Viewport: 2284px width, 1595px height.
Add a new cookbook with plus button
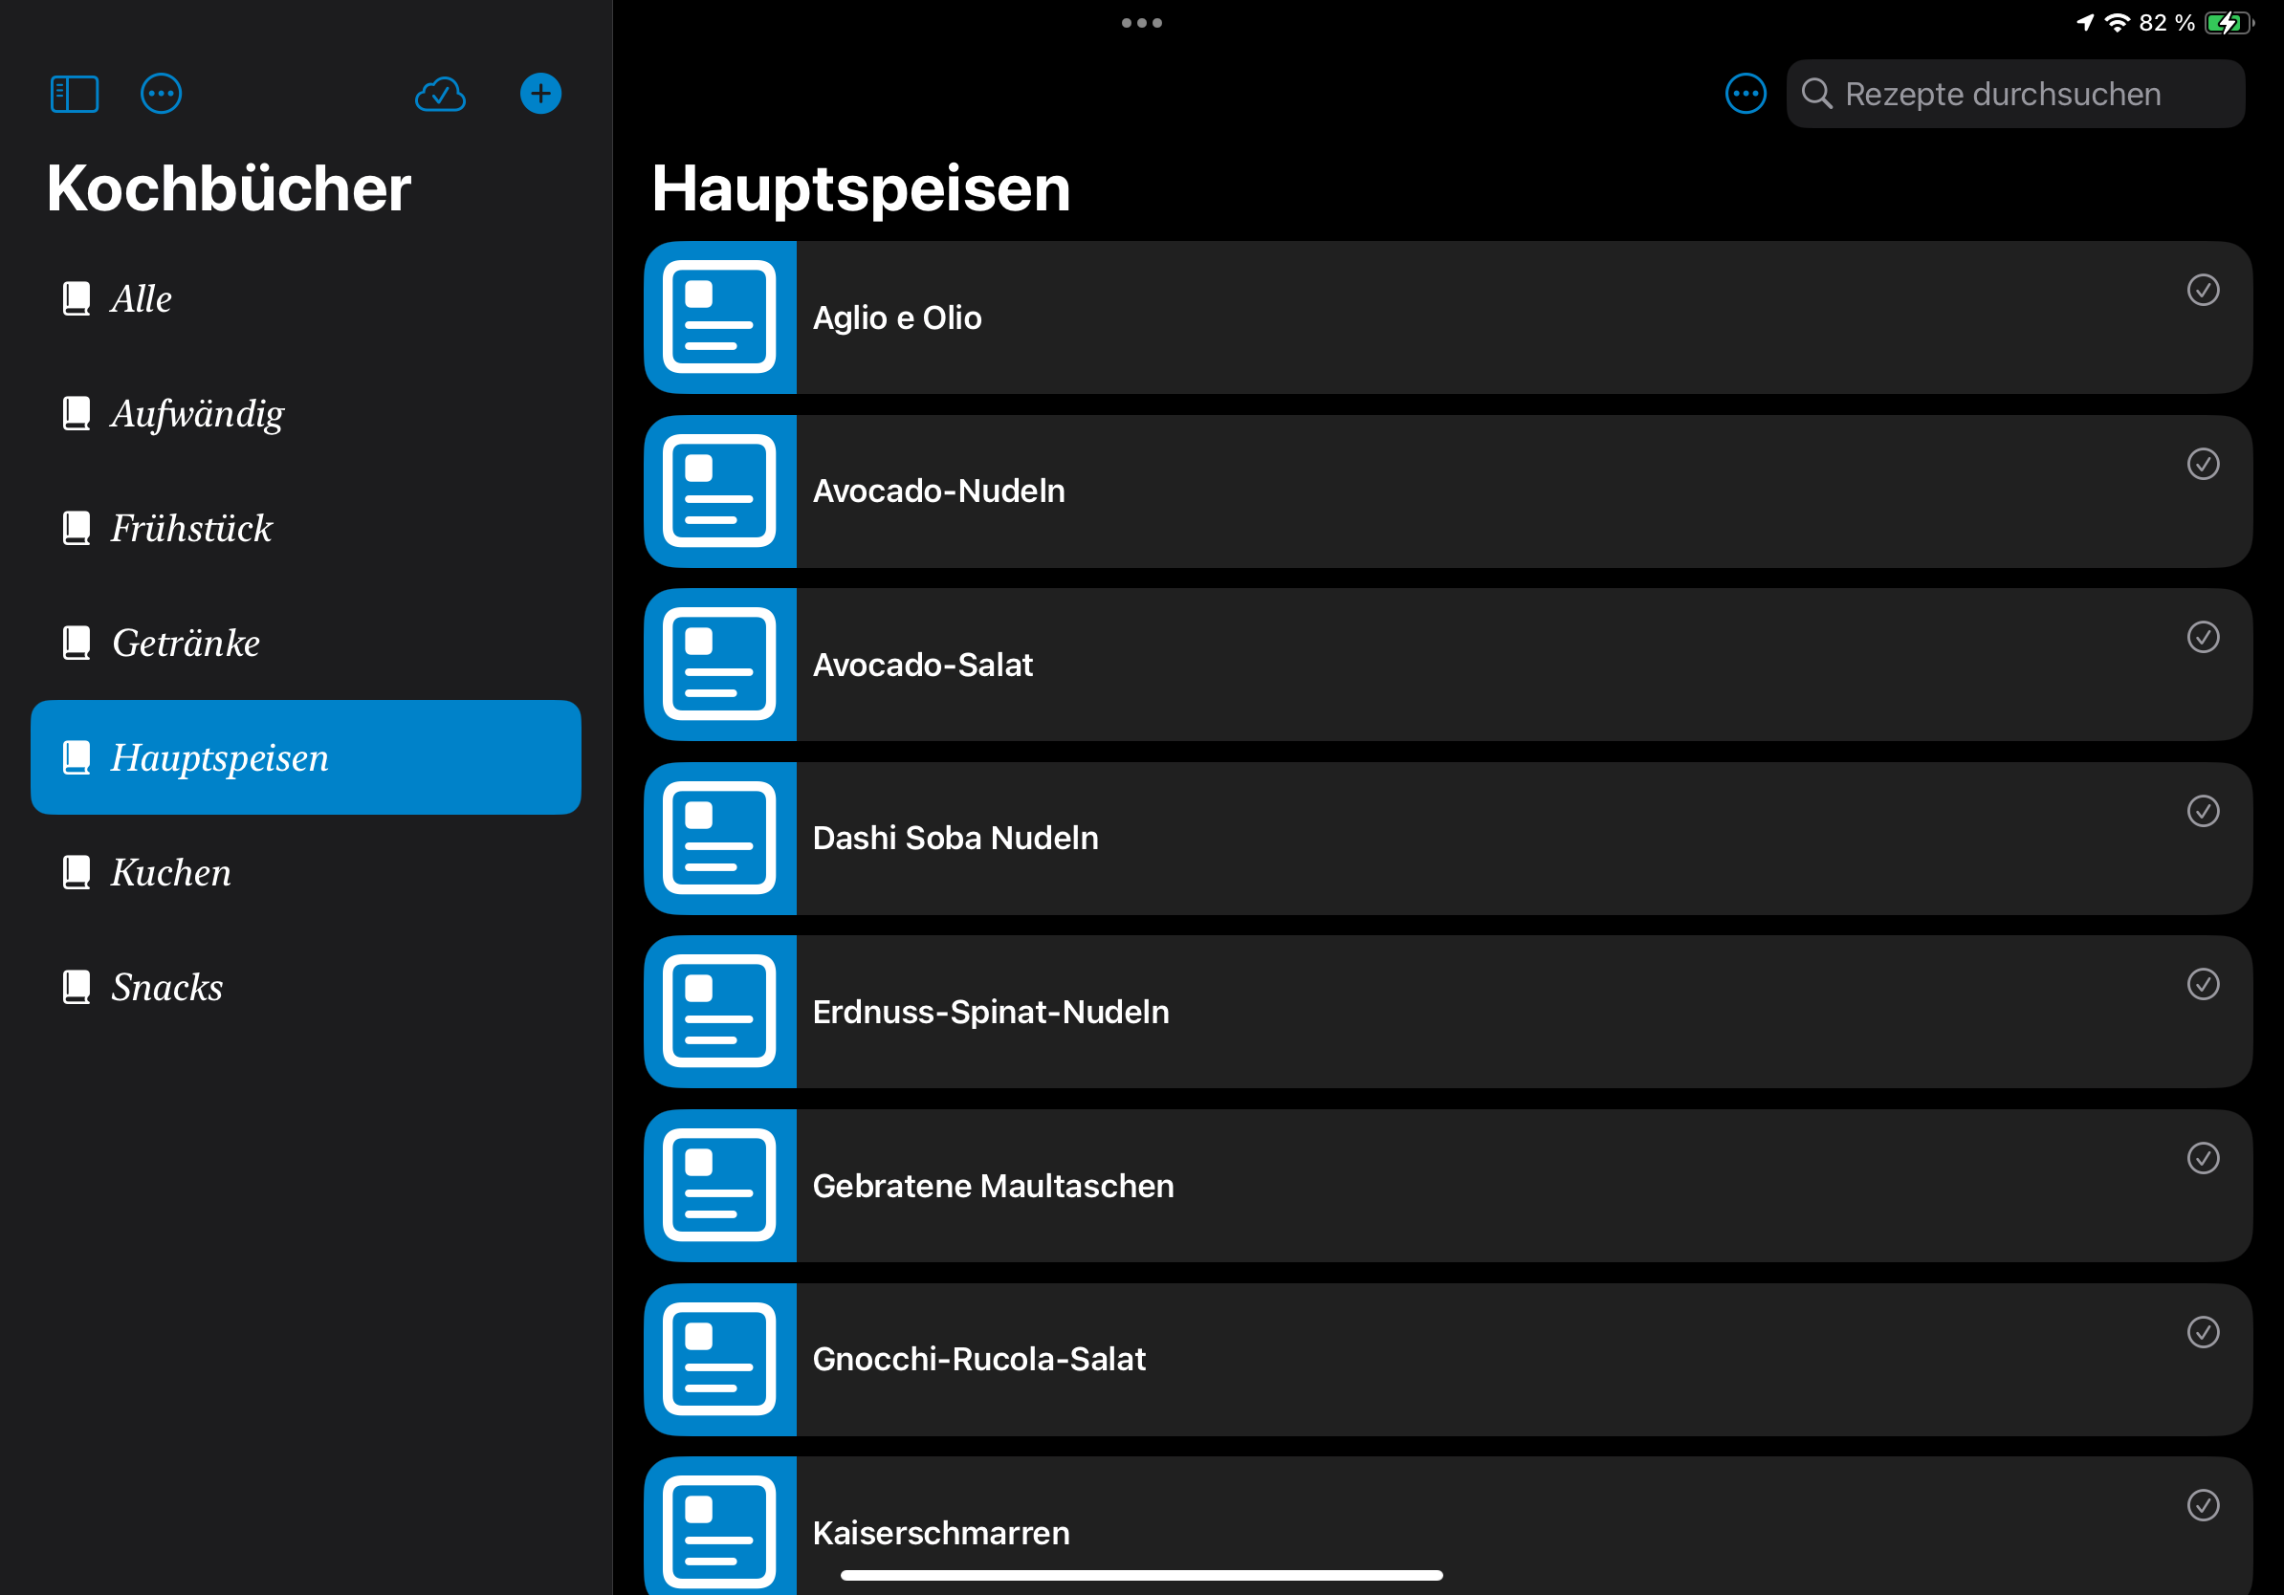tap(540, 95)
